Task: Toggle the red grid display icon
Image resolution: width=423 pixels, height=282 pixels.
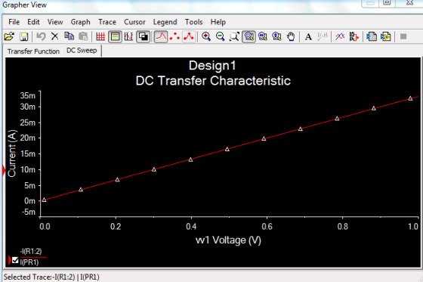Action: (x=100, y=36)
